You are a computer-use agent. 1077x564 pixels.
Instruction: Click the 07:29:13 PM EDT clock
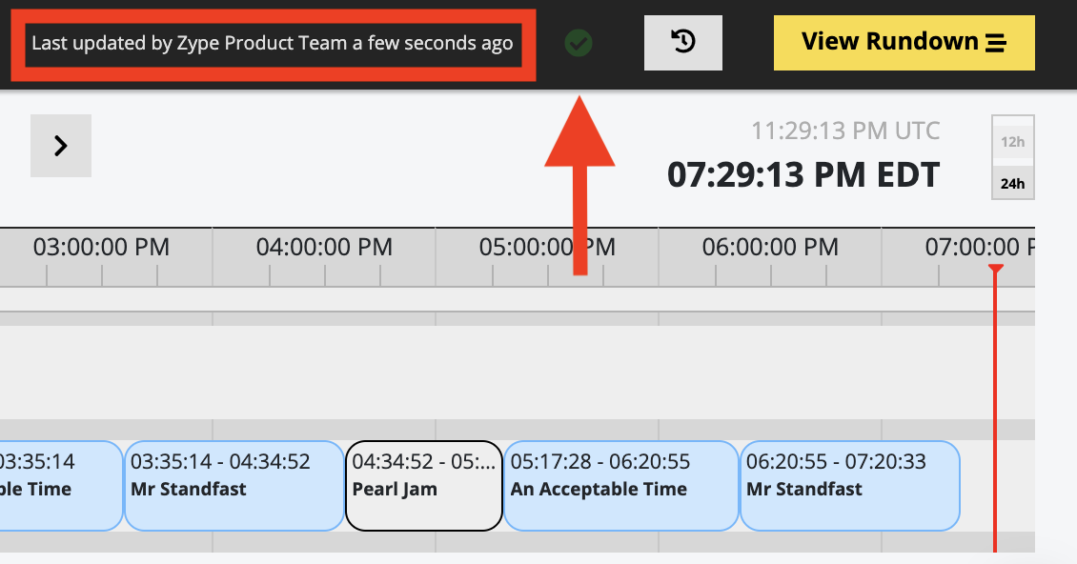tap(803, 175)
